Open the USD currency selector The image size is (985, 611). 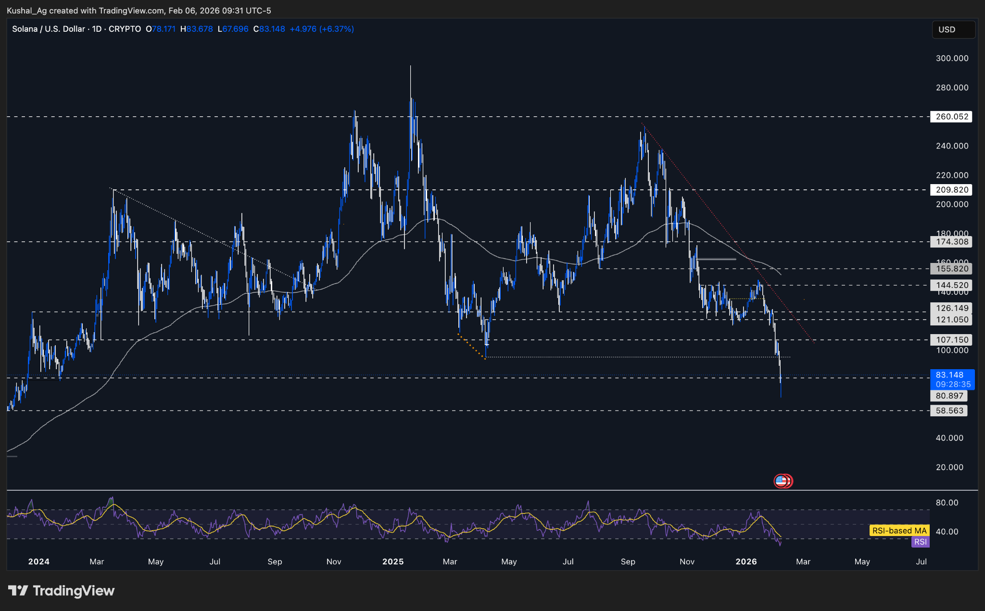[953, 29]
